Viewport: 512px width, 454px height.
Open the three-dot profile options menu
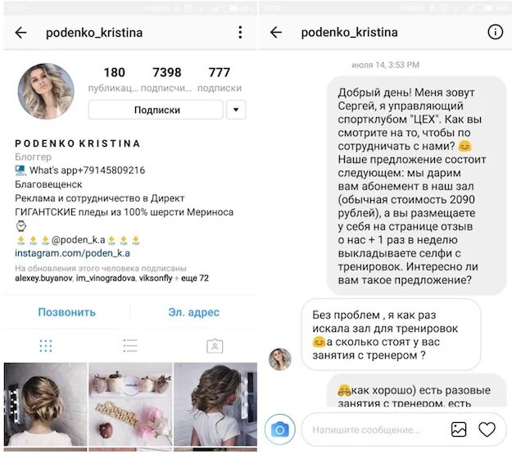click(x=240, y=33)
